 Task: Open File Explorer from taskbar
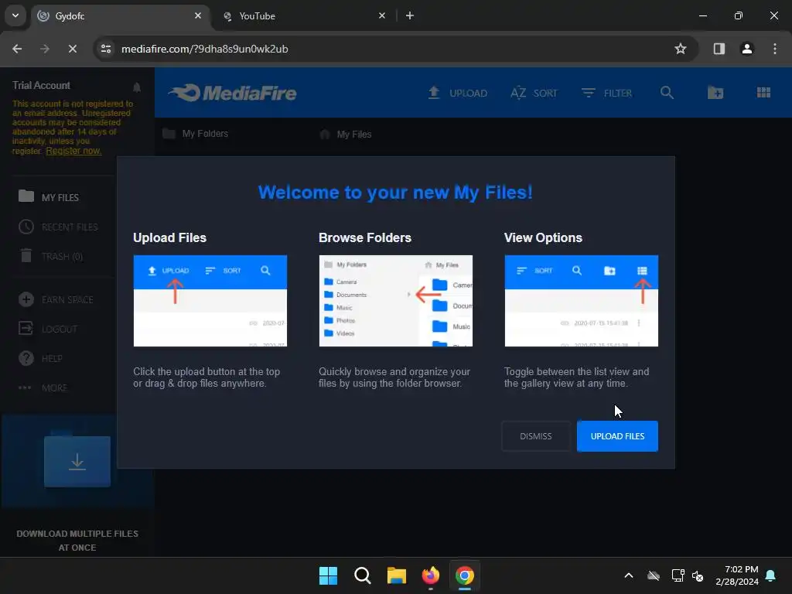click(397, 575)
